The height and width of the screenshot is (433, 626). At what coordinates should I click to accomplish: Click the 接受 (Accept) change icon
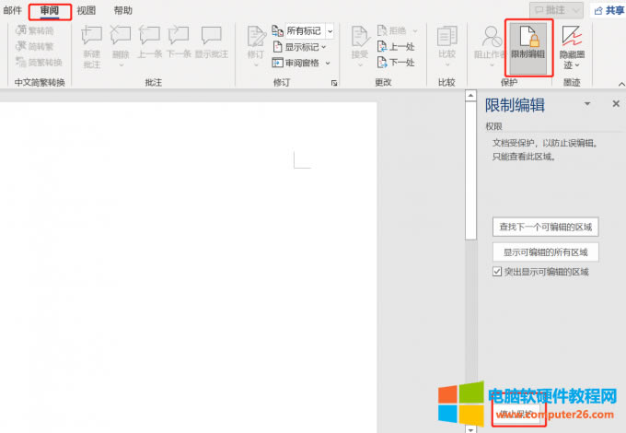(x=359, y=43)
